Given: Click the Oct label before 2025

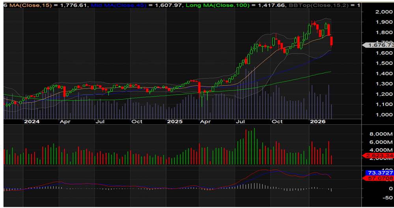Looking at the screenshot, I should tap(137, 122).
